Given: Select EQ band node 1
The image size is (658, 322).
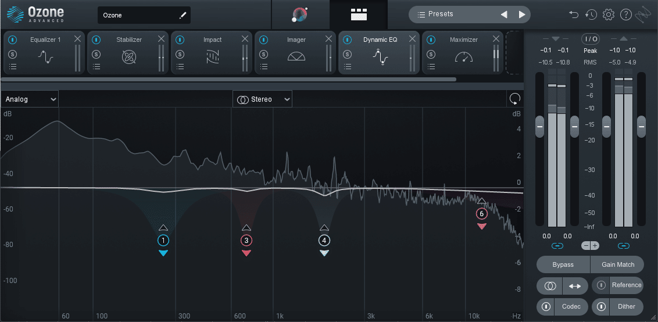Looking at the screenshot, I should 163,241.
